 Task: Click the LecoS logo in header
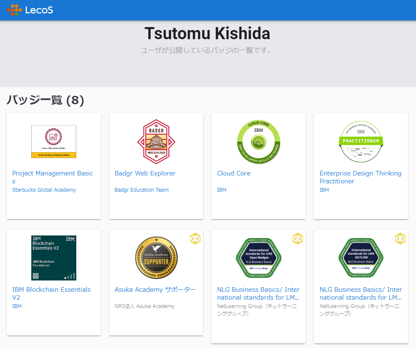click(x=30, y=10)
